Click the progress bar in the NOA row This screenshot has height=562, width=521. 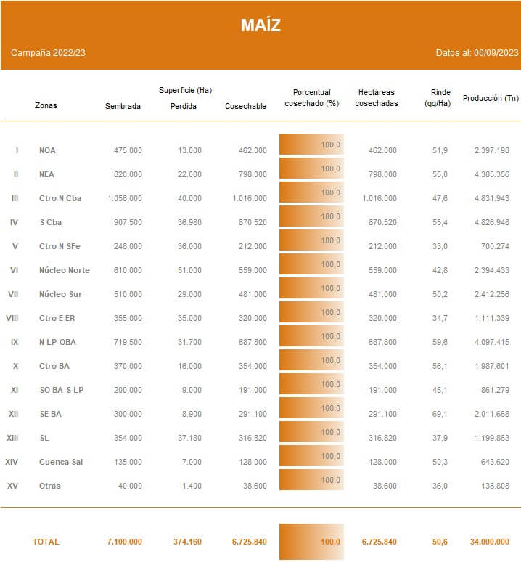(311, 144)
